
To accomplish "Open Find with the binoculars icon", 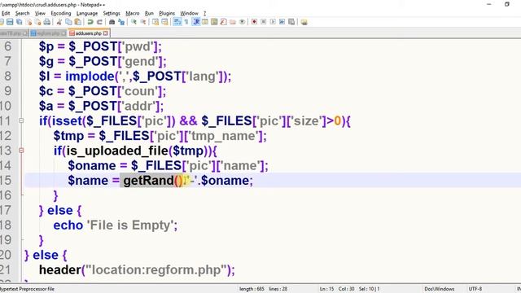I will tap(112, 22).
